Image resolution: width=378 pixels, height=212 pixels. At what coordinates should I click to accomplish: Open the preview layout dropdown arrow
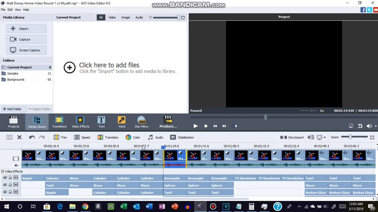coord(325,138)
